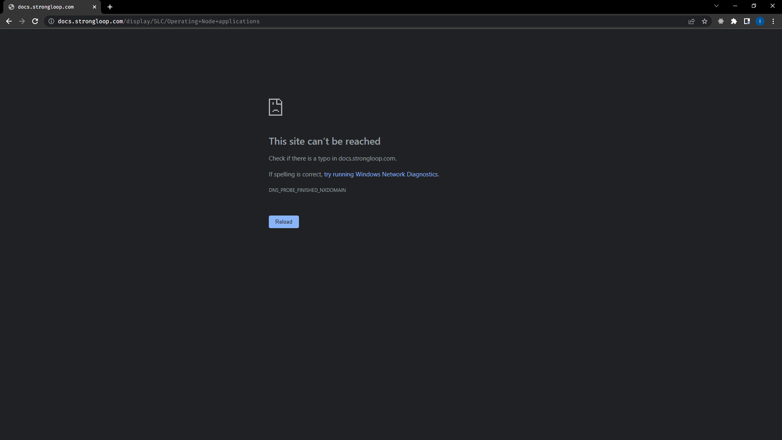782x440 pixels.
Task: Click the back navigation arrow
Action: pos(9,21)
